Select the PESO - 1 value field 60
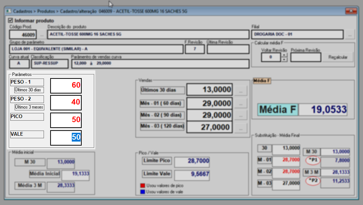 (x=66, y=85)
